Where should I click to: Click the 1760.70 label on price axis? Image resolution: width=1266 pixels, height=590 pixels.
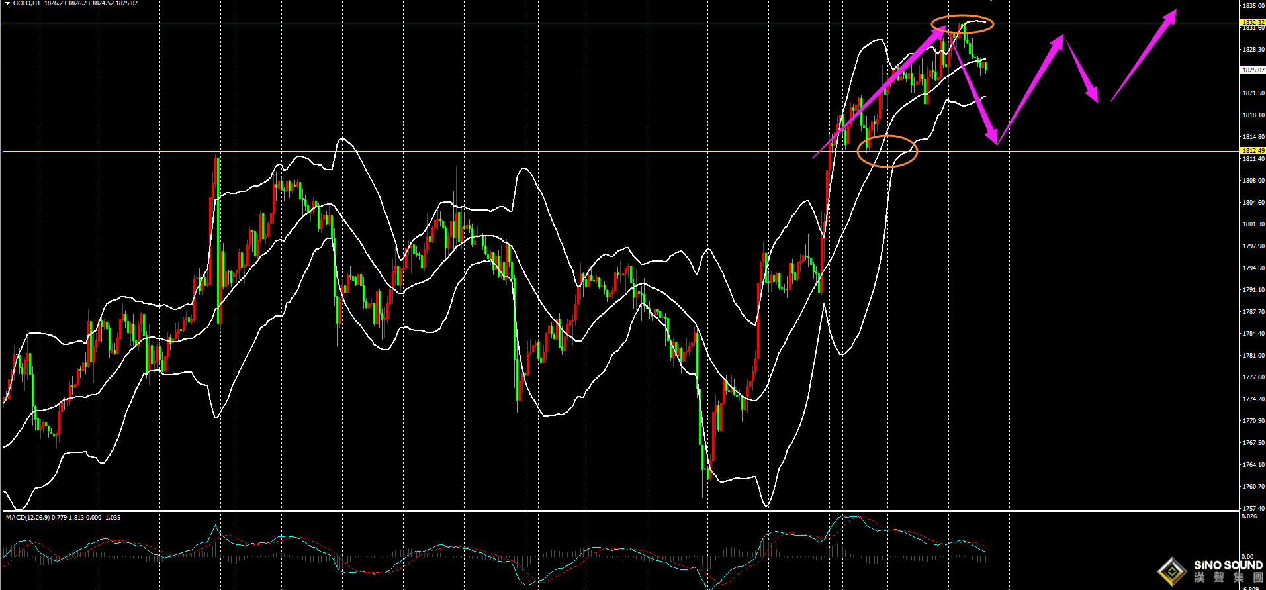point(1253,487)
